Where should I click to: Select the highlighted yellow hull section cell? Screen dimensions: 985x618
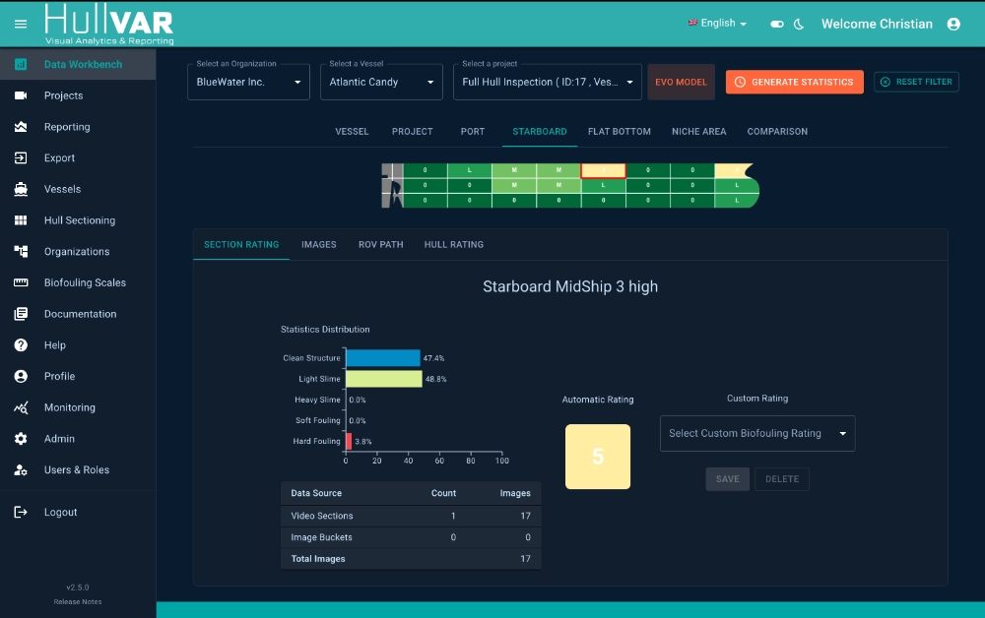click(603, 170)
